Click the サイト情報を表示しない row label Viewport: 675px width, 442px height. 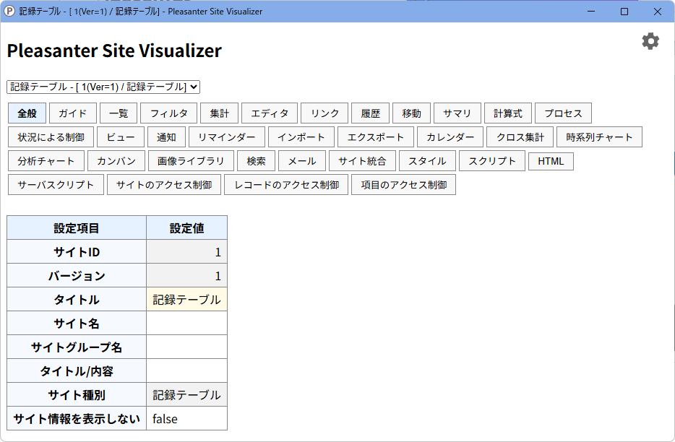(77, 418)
